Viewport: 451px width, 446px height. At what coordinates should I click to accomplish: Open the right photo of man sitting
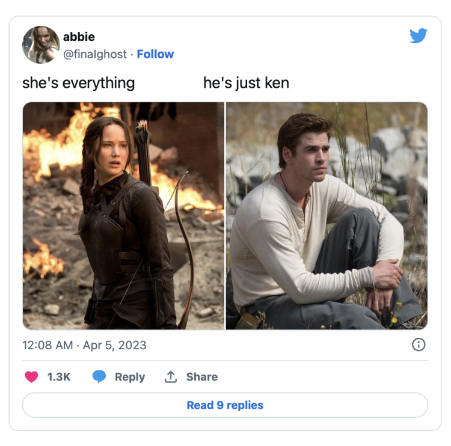[x=327, y=216]
